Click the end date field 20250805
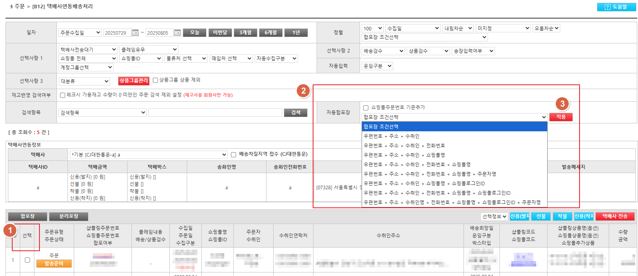The height and width of the screenshot is (276, 638). coord(159,33)
